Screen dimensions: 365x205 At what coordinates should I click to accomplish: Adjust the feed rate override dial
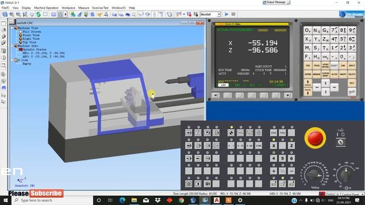coord(314,175)
